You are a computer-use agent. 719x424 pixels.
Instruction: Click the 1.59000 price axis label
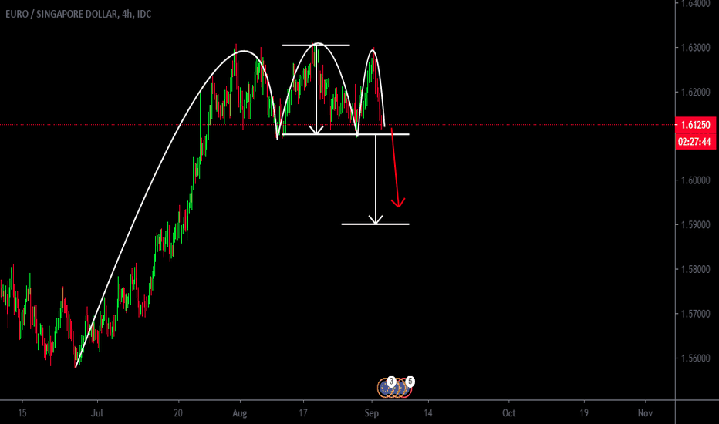(x=695, y=225)
